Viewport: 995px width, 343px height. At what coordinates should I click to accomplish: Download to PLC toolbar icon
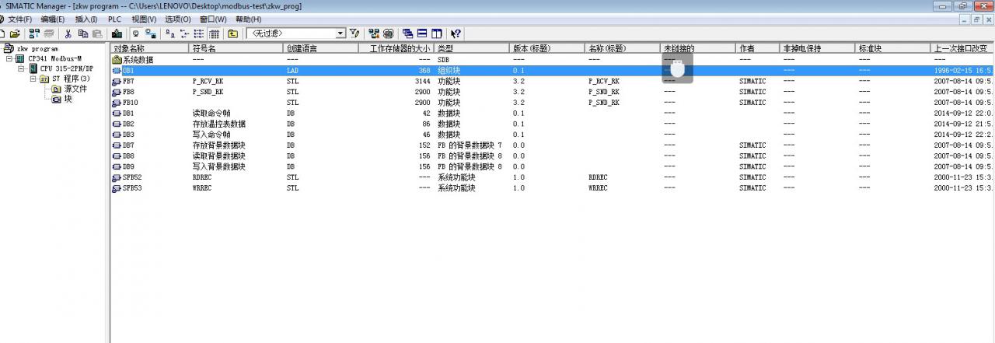[117, 33]
